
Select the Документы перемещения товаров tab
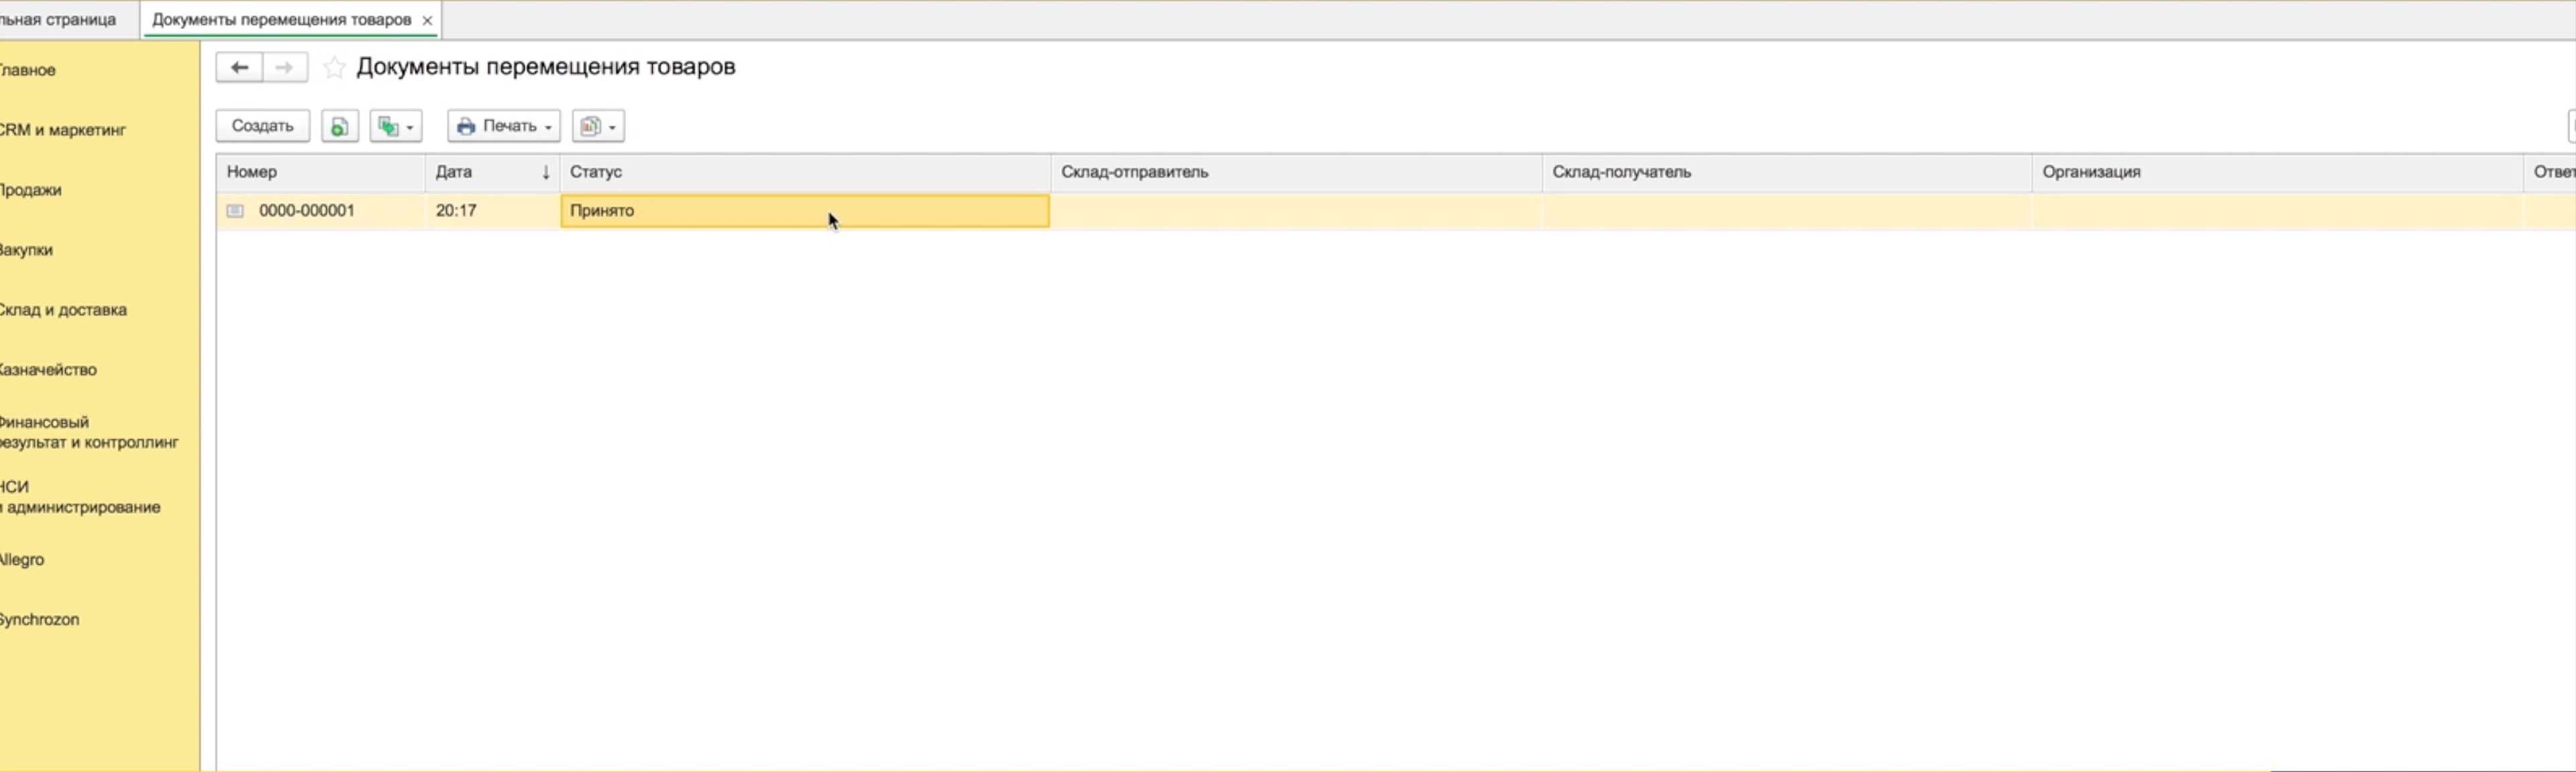click(x=282, y=20)
